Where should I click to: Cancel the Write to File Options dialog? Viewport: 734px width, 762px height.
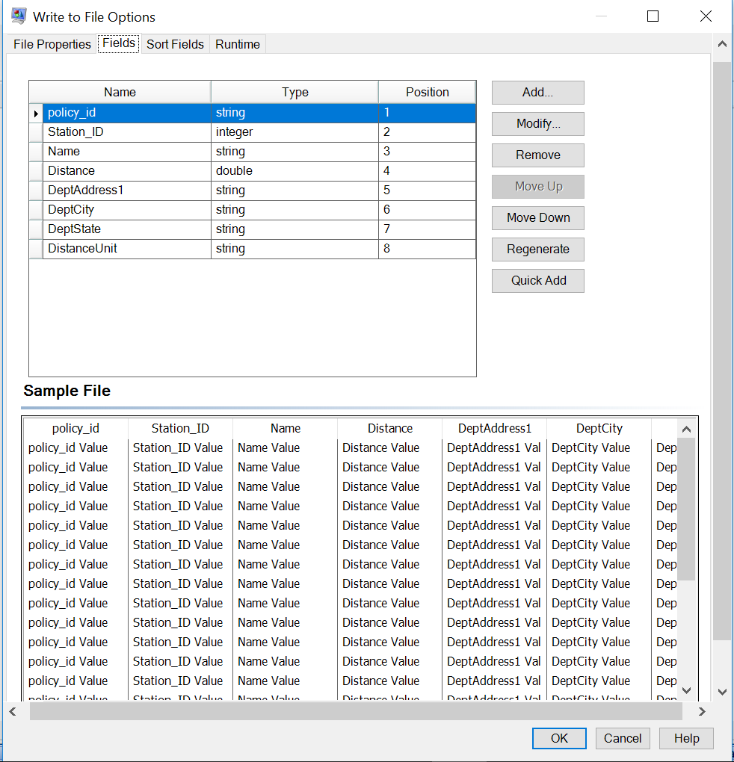[x=623, y=738]
